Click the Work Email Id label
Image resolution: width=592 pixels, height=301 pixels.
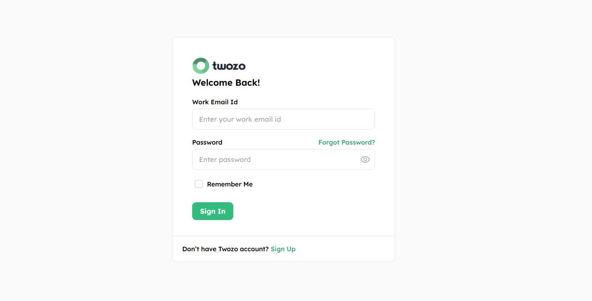tap(215, 102)
